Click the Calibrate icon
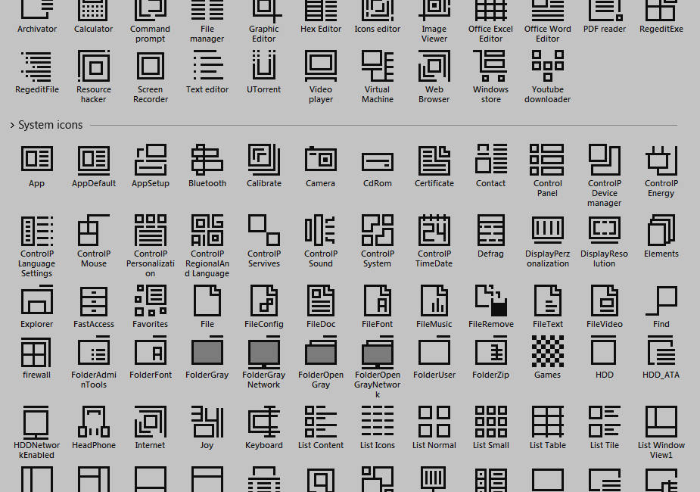Image resolution: width=700 pixels, height=492 pixels. click(x=264, y=160)
